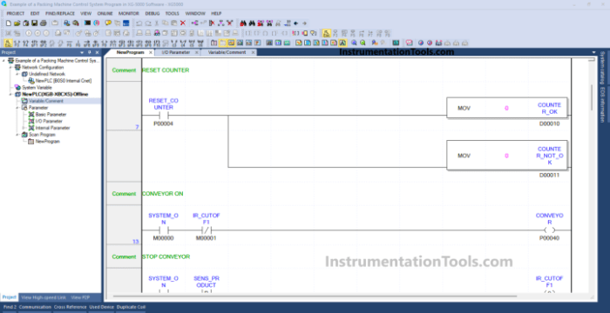Open the EDS information side tab

tap(602, 105)
